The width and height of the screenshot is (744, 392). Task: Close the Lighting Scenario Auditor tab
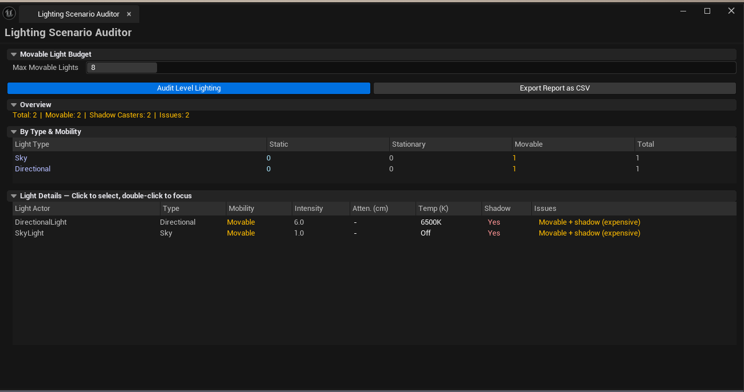coord(129,14)
